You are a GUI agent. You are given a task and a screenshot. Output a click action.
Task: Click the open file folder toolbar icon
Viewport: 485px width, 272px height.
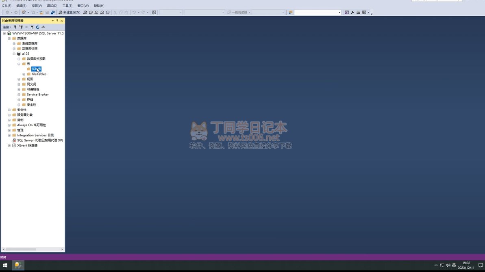pyautogui.click(x=41, y=13)
